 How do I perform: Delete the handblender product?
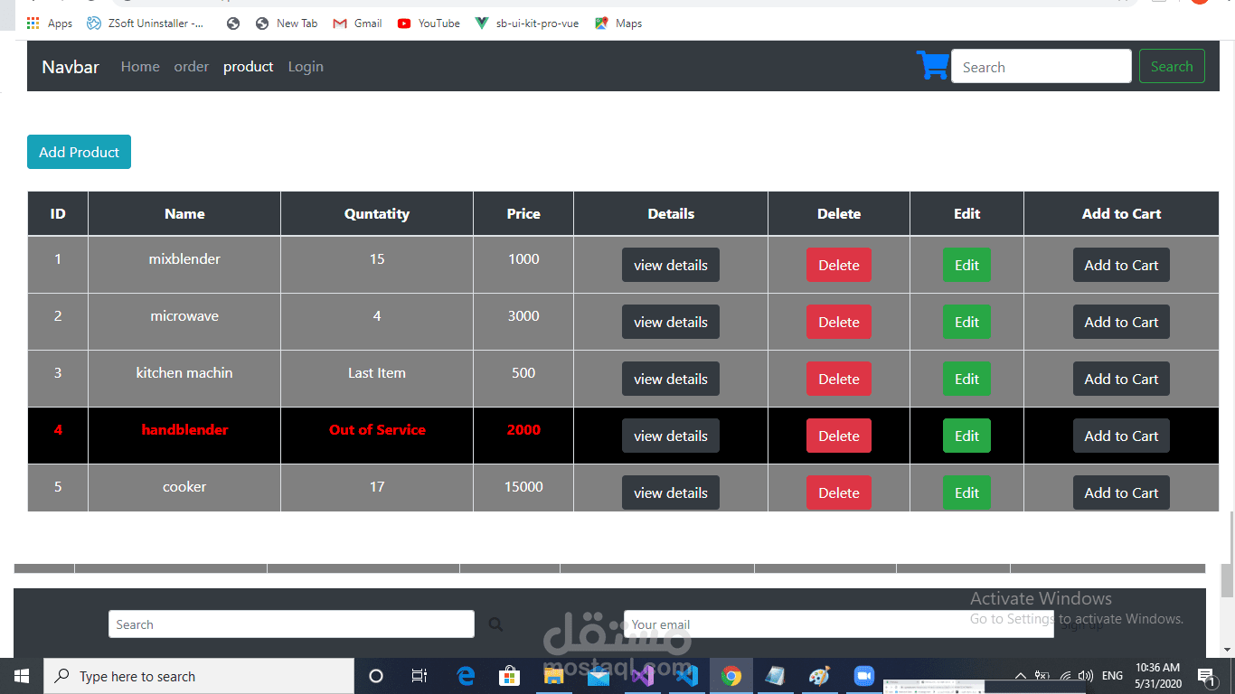(839, 436)
